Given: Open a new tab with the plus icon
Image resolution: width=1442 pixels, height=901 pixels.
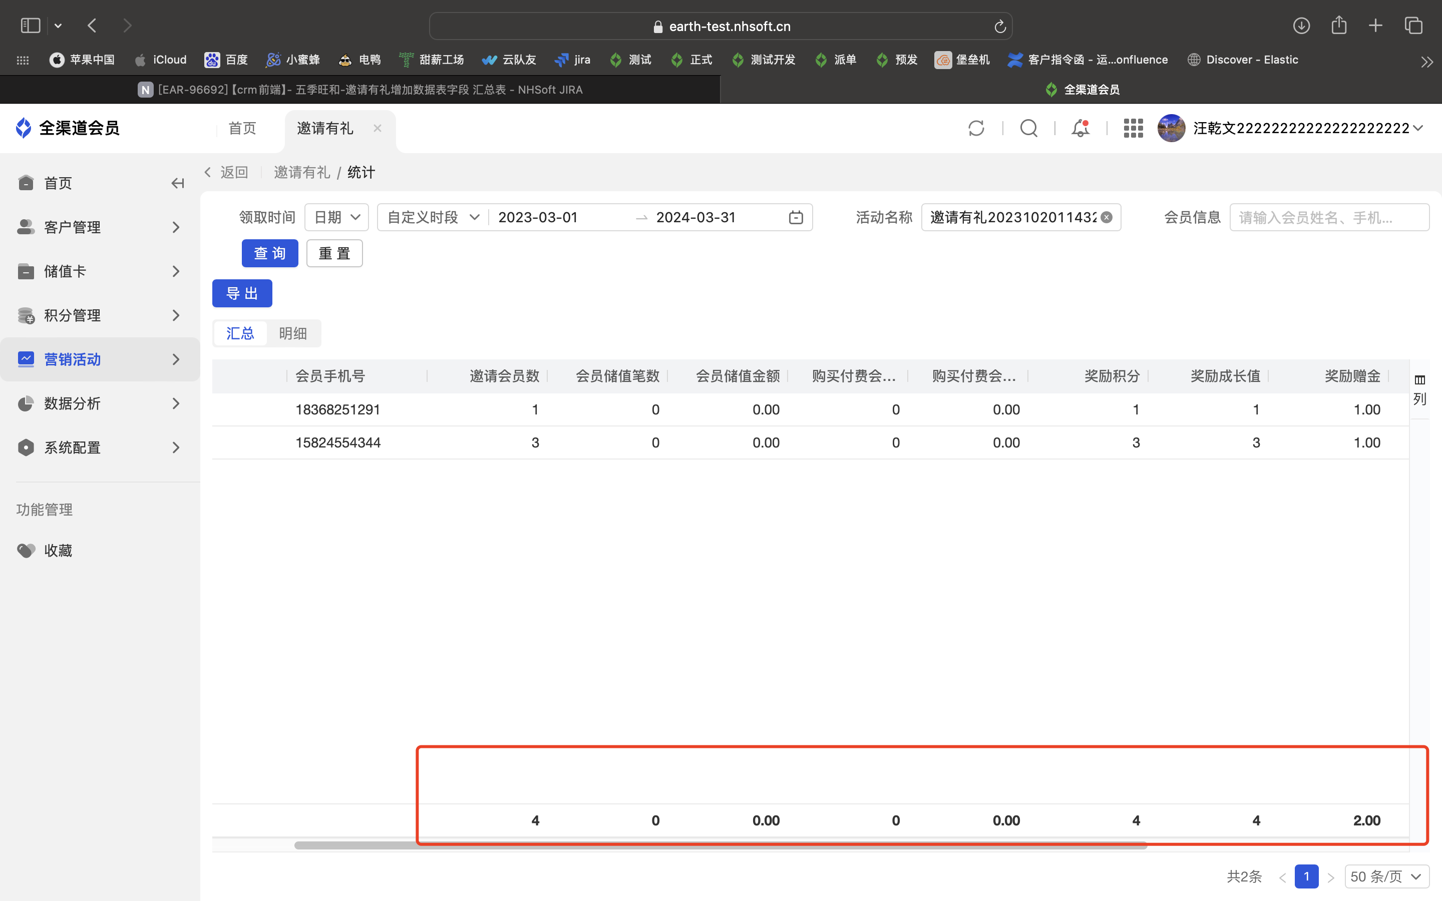Looking at the screenshot, I should (1375, 26).
